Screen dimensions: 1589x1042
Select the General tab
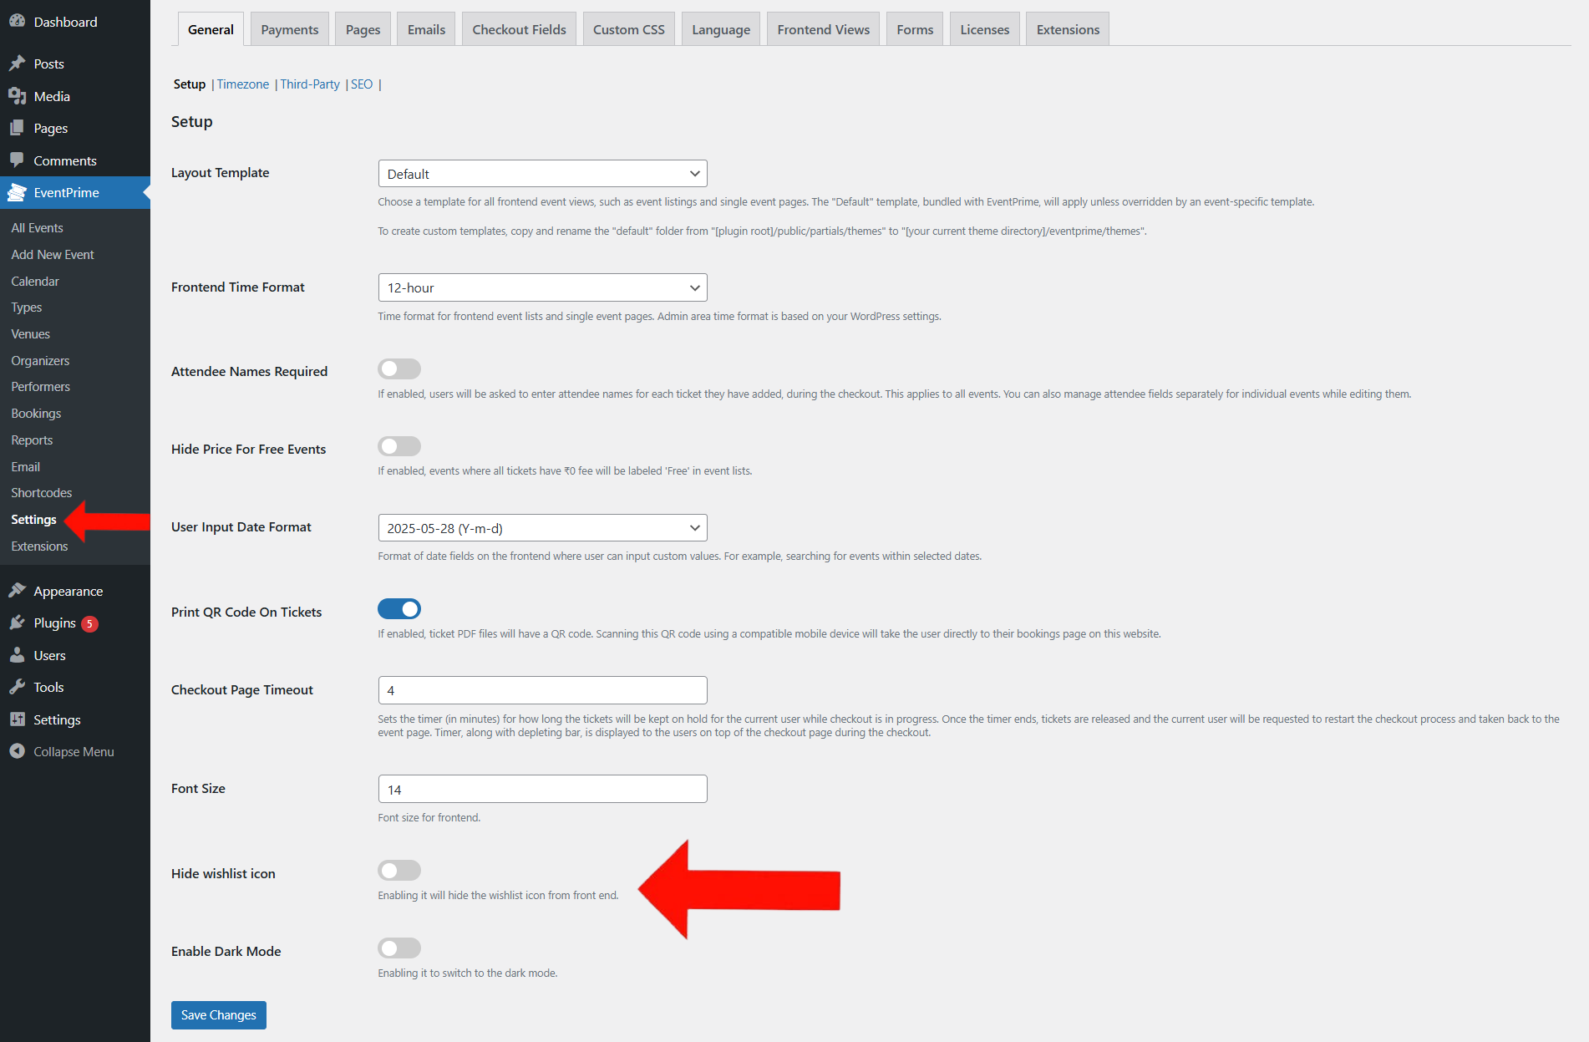pos(211,29)
